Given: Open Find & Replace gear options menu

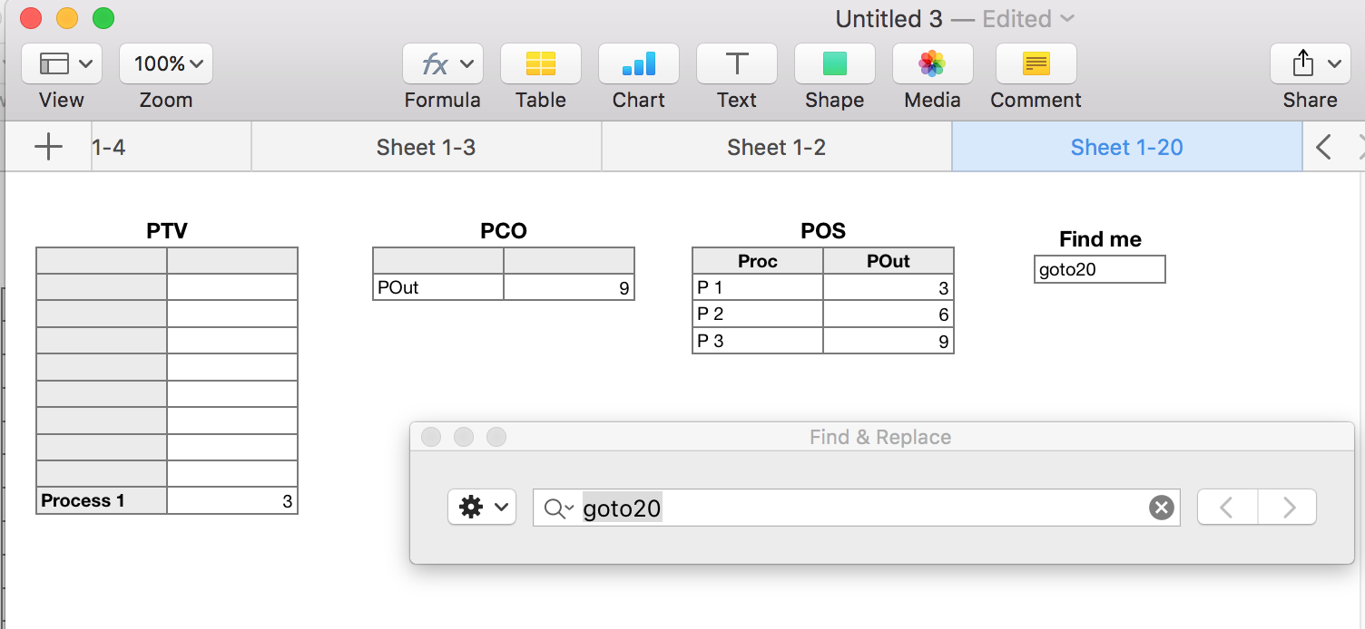Looking at the screenshot, I should (x=481, y=508).
